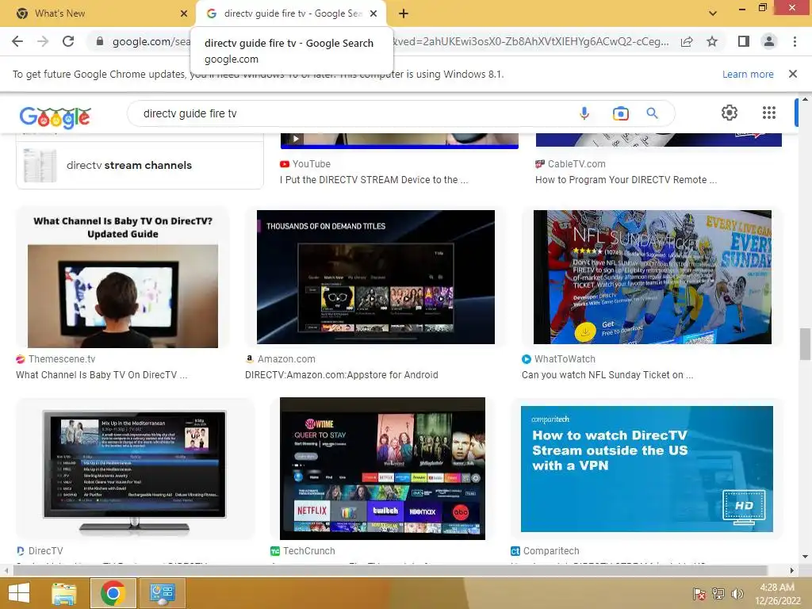Go forward using the forward arrow
Viewport: 812px width, 609px height.
coord(43,41)
